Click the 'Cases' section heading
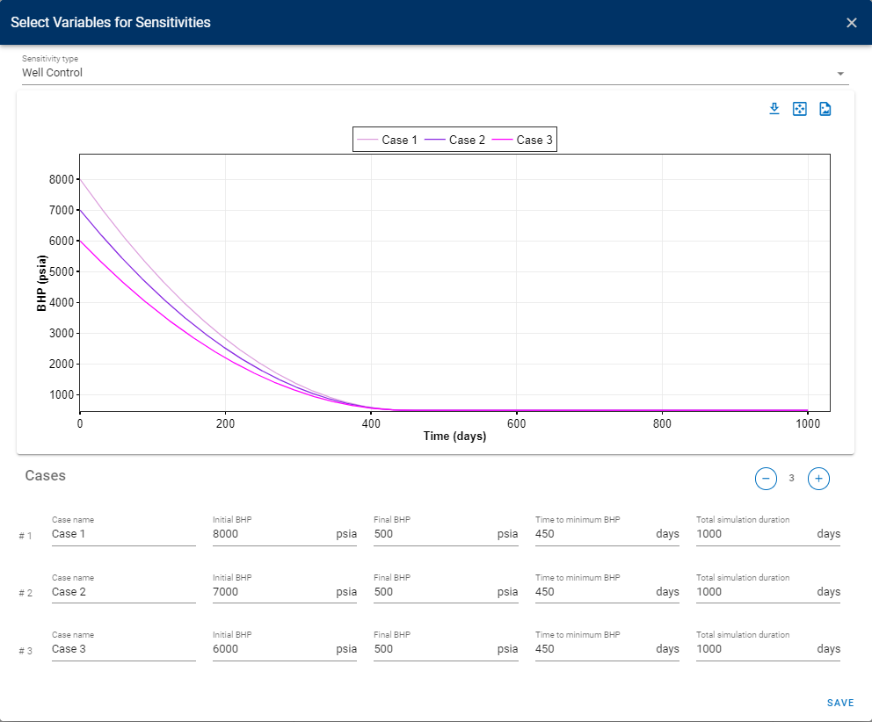Viewport: 872px width, 722px height. pos(46,476)
